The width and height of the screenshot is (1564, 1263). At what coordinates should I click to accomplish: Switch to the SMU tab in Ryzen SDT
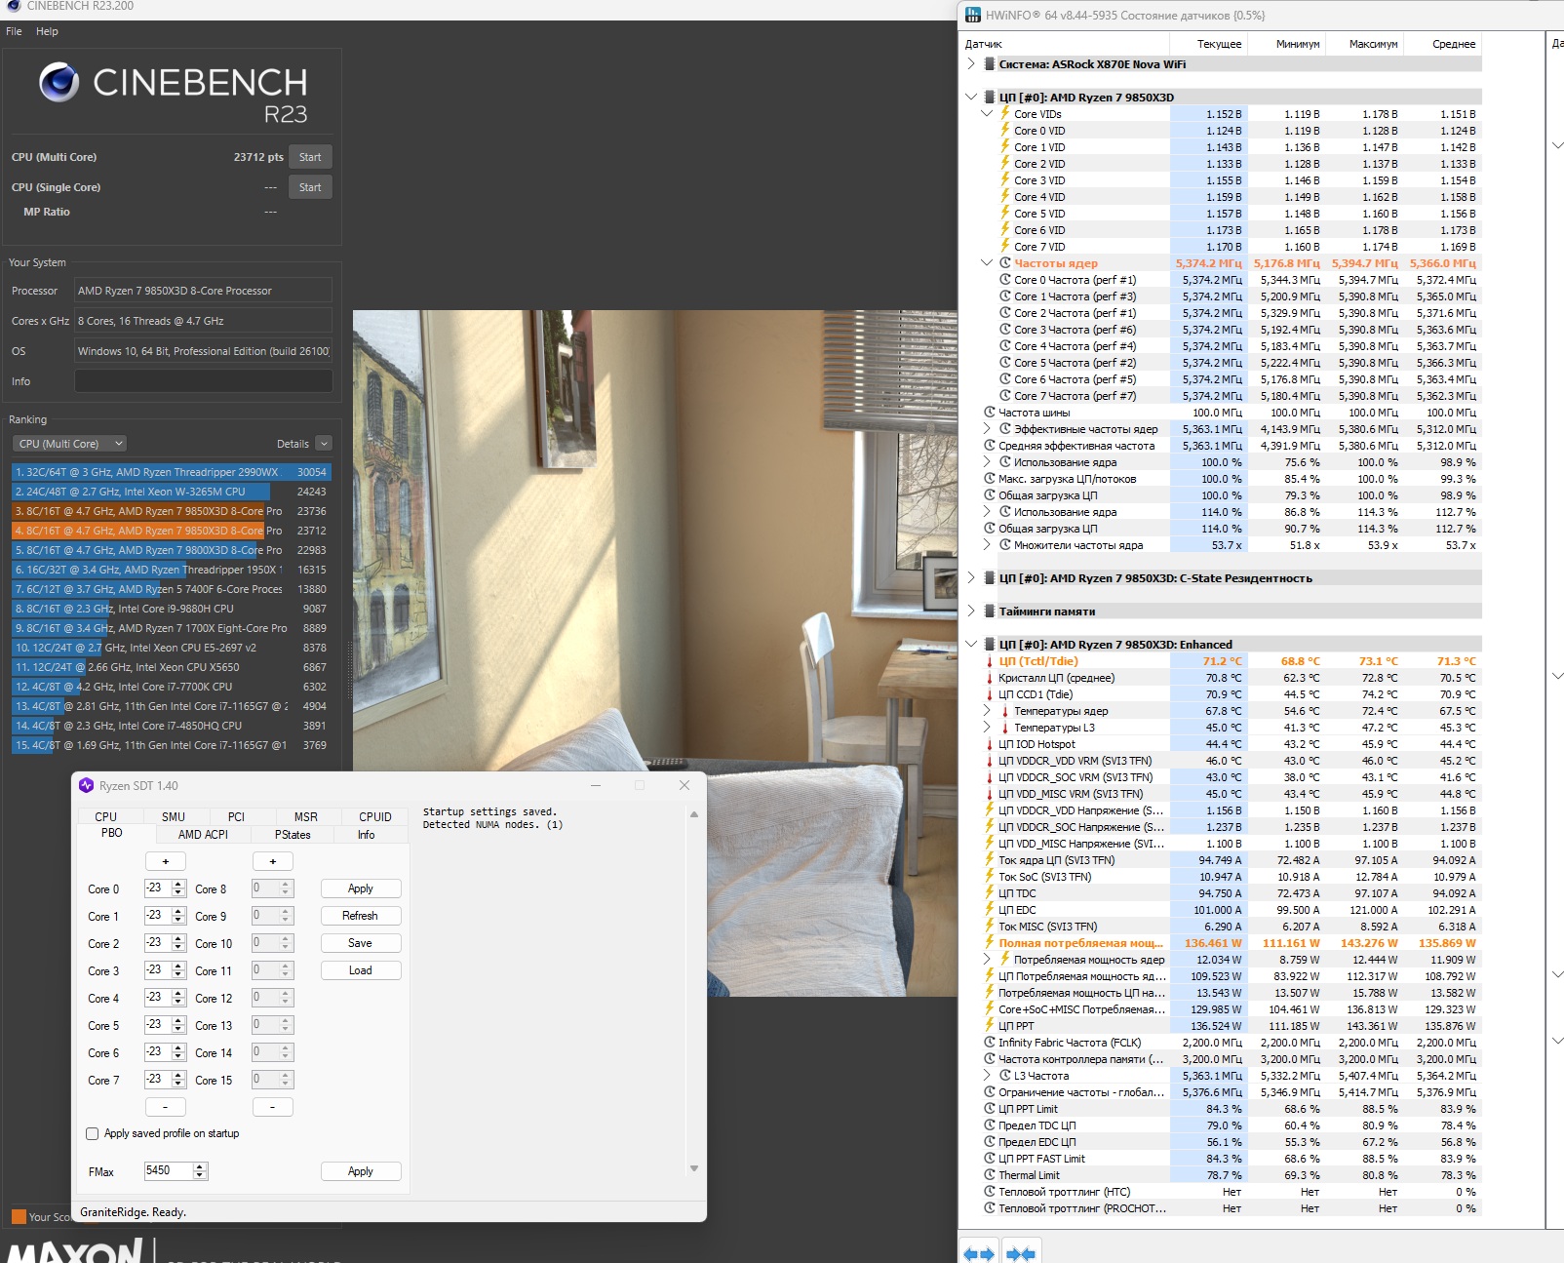click(x=174, y=817)
